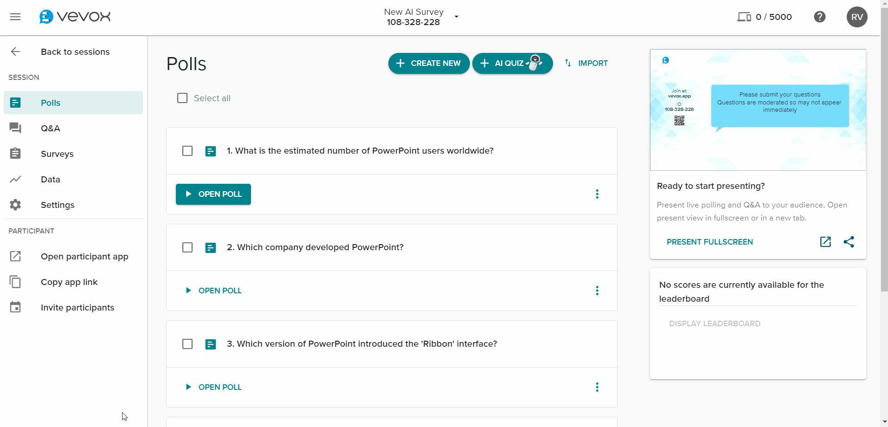This screenshot has height=427, width=888.
Task: Select Invite participants menu item
Action: 73,307
